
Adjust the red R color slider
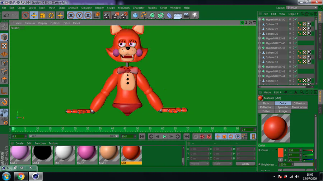click(308, 151)
